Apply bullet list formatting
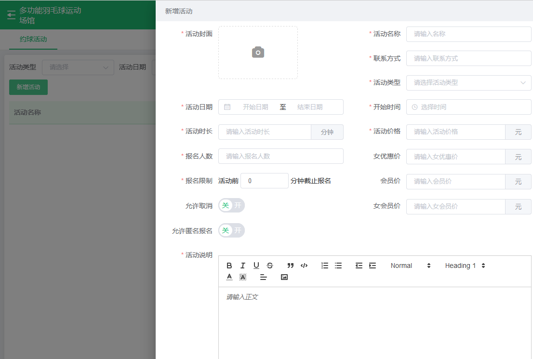533x359 pixels. pyautogui.click(x=338, y=266)
